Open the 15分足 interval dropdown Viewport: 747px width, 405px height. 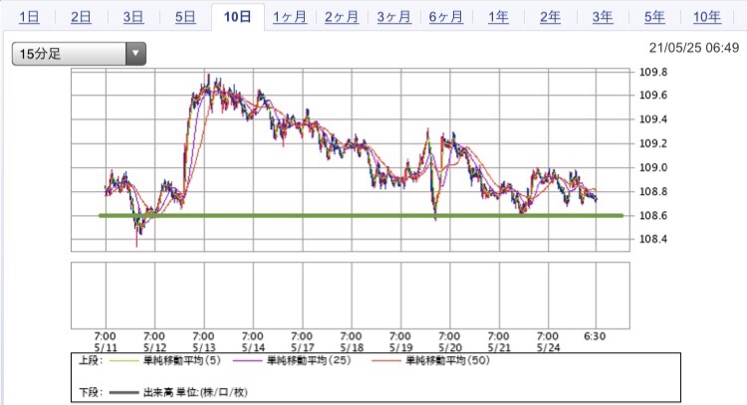(79, 54)
